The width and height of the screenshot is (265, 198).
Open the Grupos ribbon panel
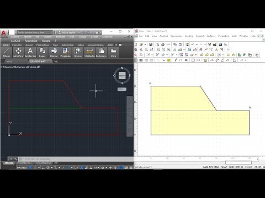[x=78, y=53]
